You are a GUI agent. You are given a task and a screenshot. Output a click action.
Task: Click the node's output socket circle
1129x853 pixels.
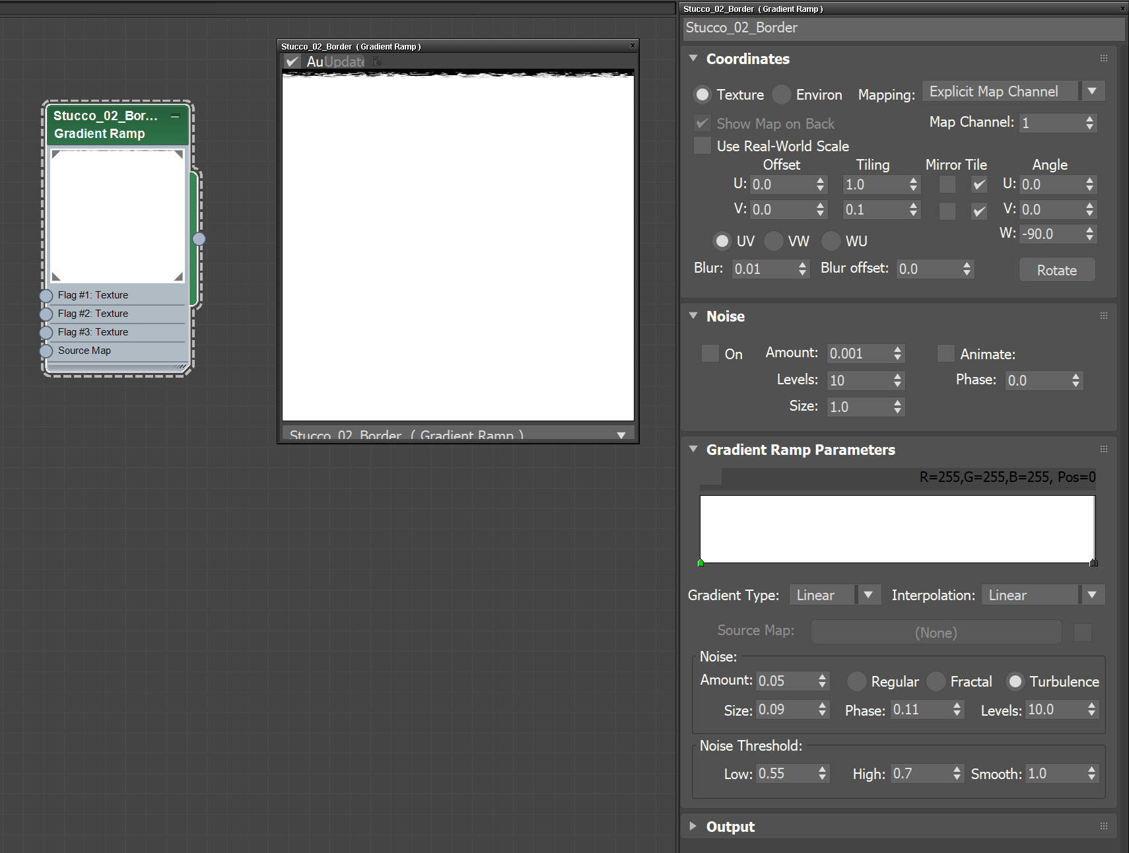point(199,239)
